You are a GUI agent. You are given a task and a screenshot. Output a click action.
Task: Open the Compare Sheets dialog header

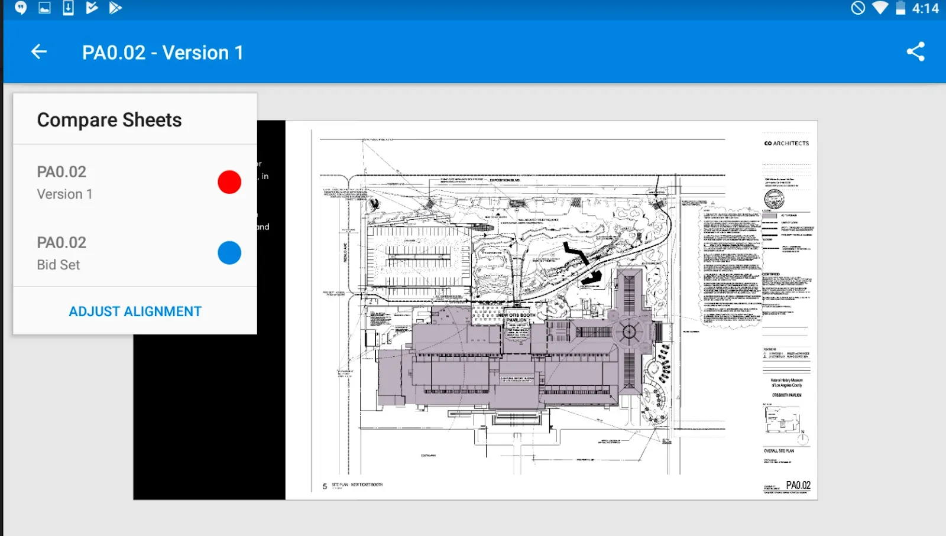coord(109,119)
